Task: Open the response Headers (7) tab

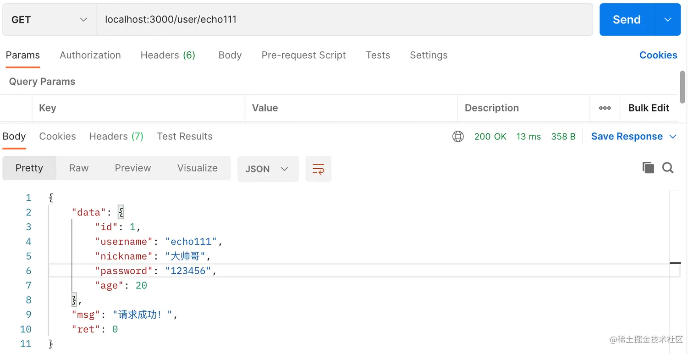Action: (x=116, y=137)
